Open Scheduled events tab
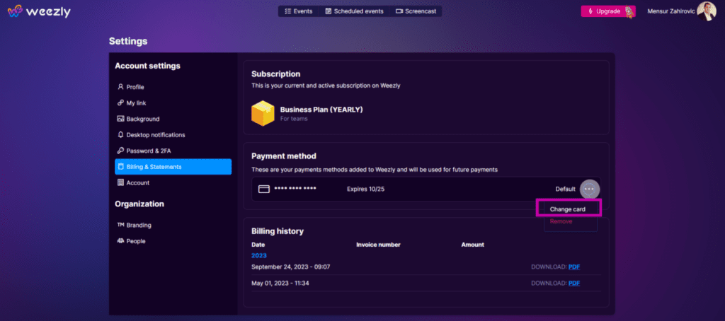 click(355, 11)
